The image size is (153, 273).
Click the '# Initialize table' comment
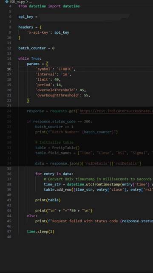pos(54,142)
